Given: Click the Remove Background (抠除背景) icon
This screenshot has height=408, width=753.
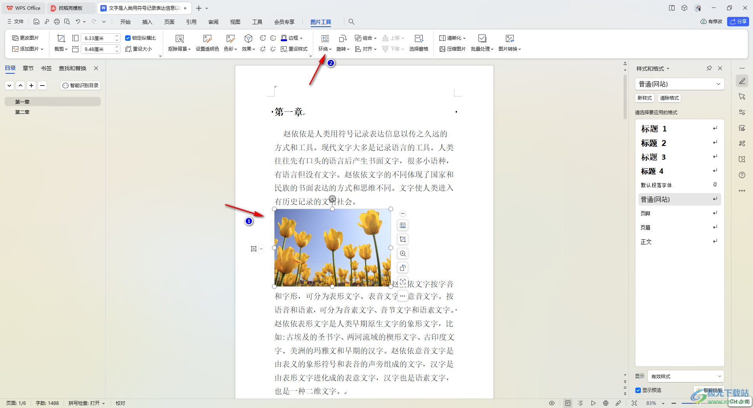Looking at the screenshot, I should point(180,38).
